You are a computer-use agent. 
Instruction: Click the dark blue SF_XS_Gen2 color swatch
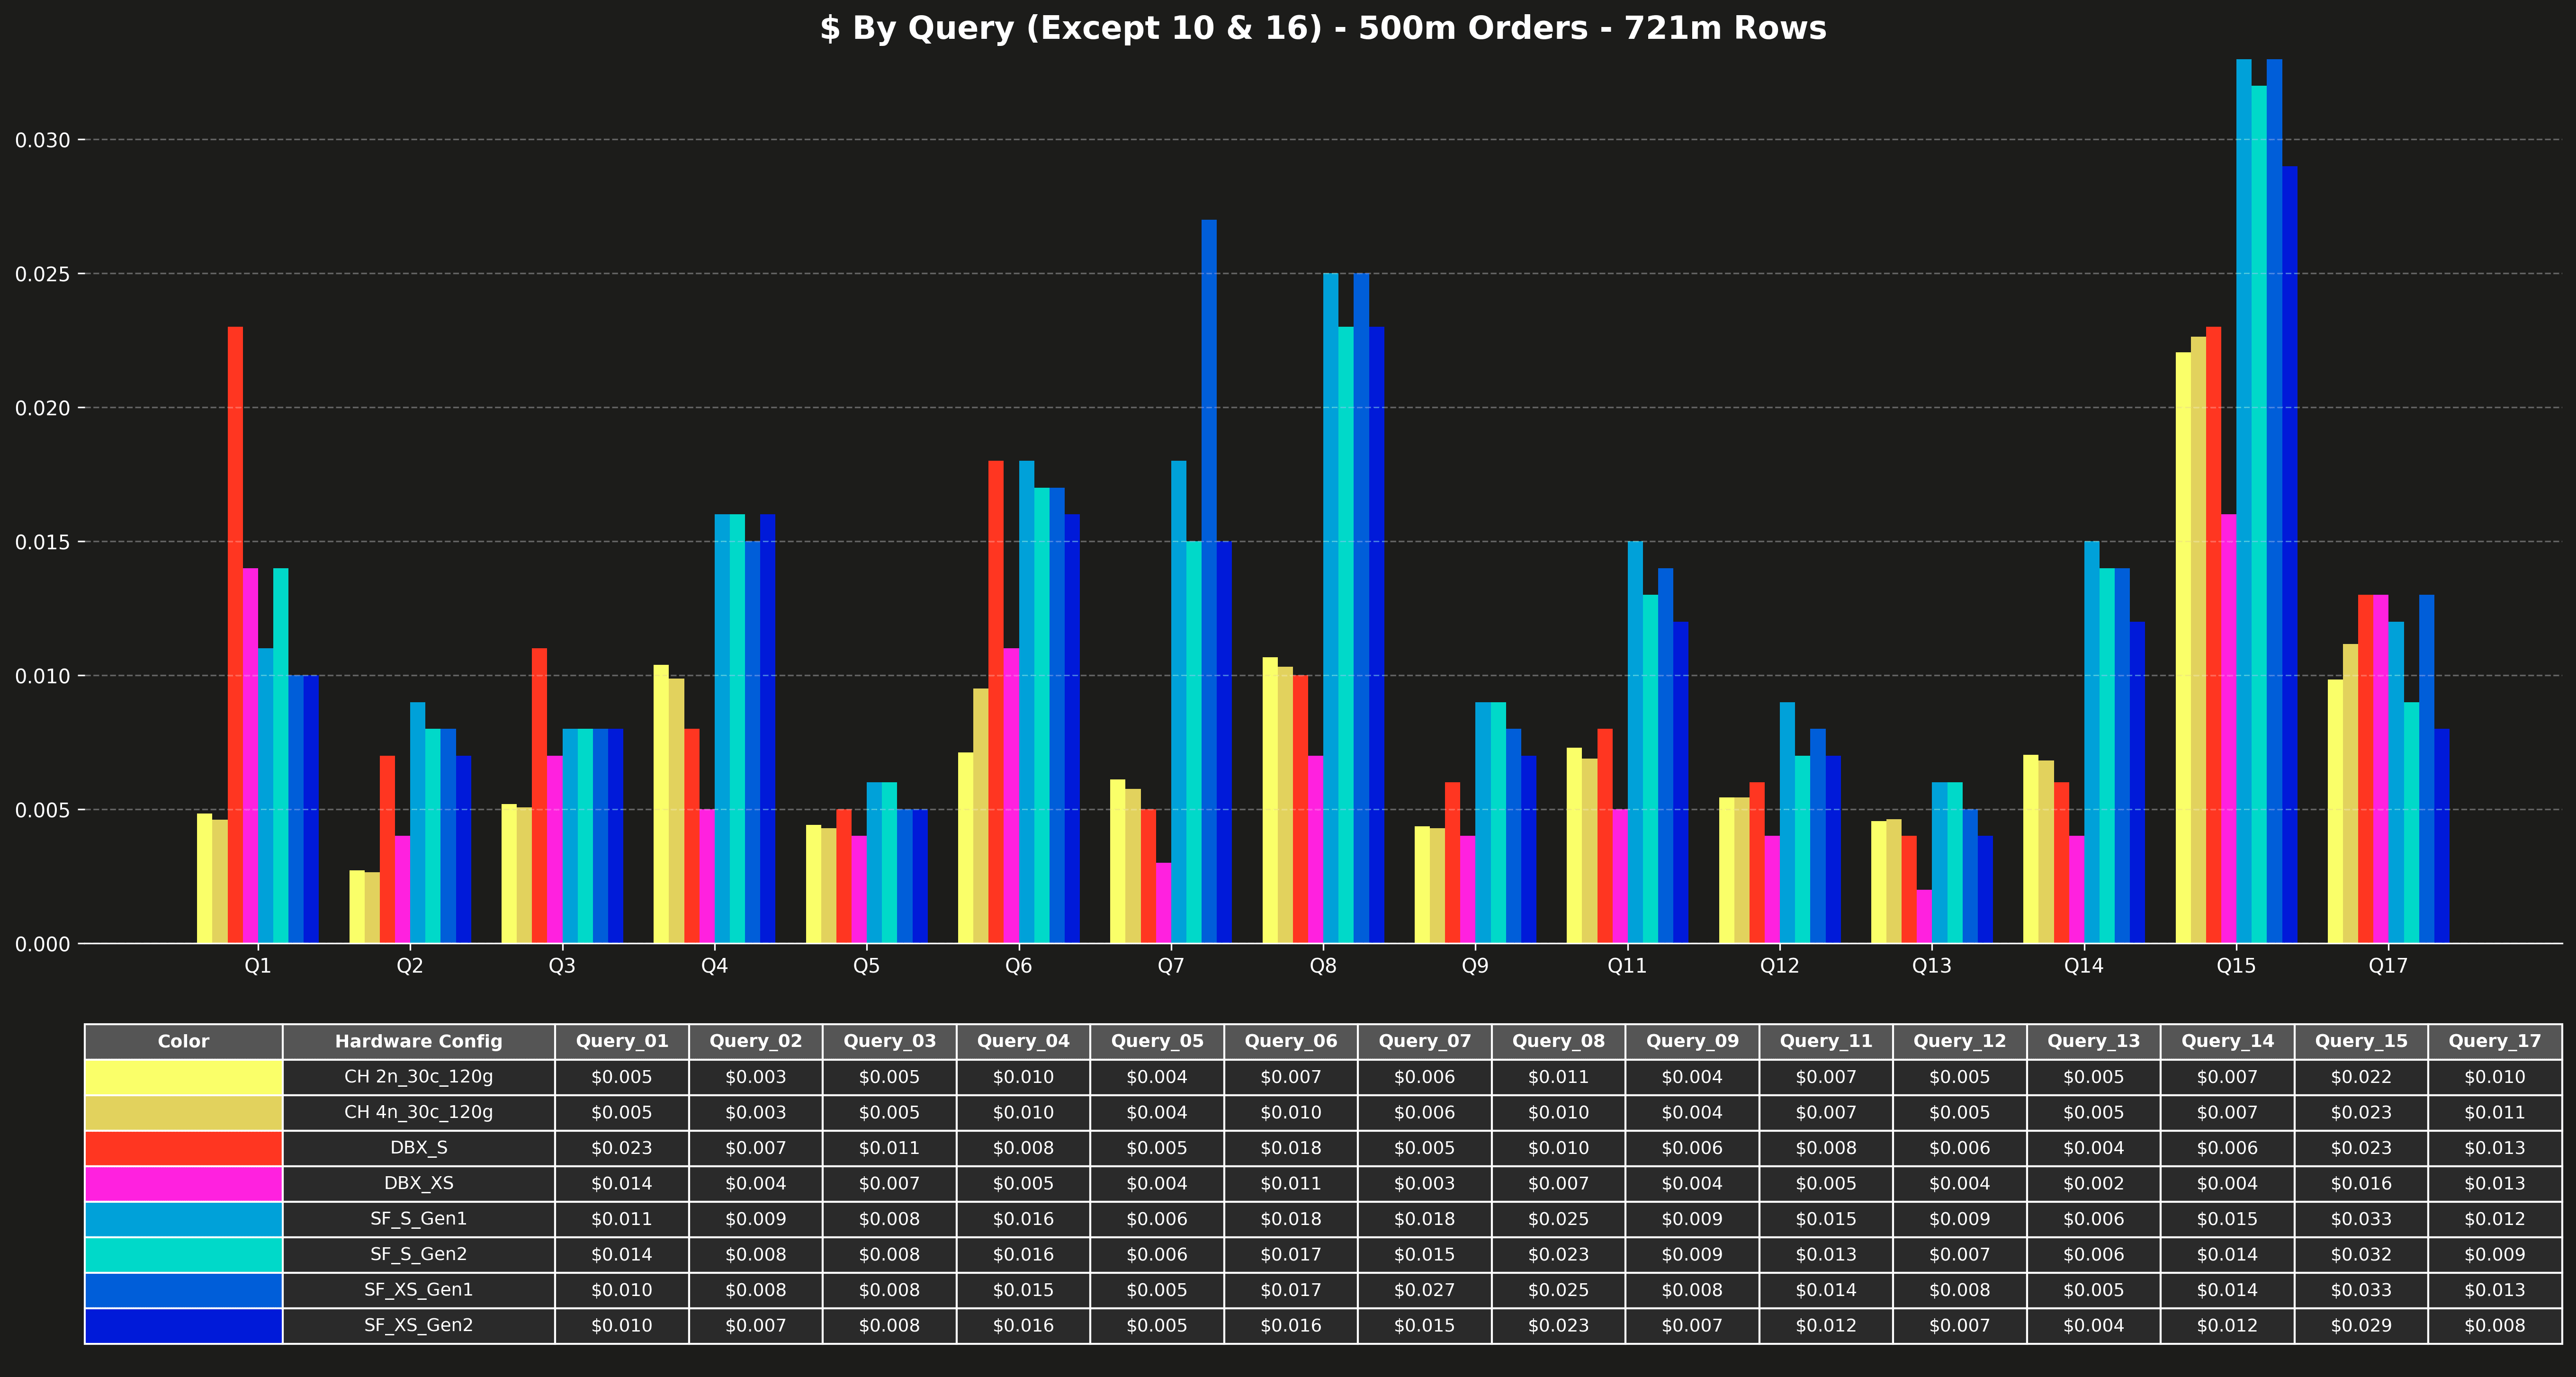pos(183,1325)
